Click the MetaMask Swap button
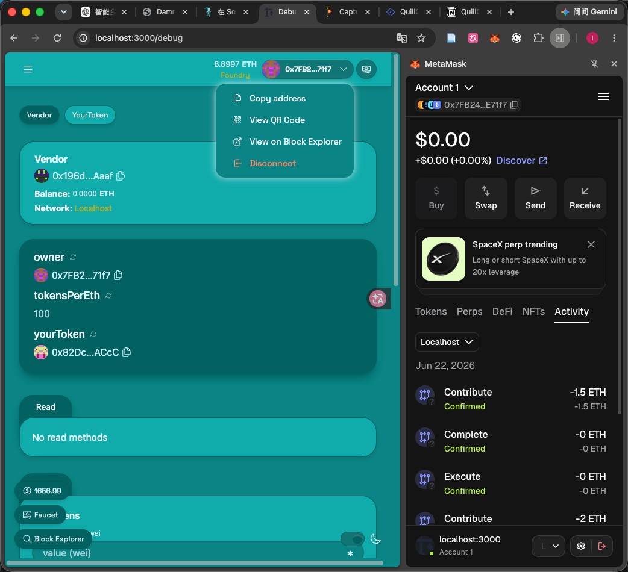The width and height of the screenshot is (628, 572). pos(486,199)
